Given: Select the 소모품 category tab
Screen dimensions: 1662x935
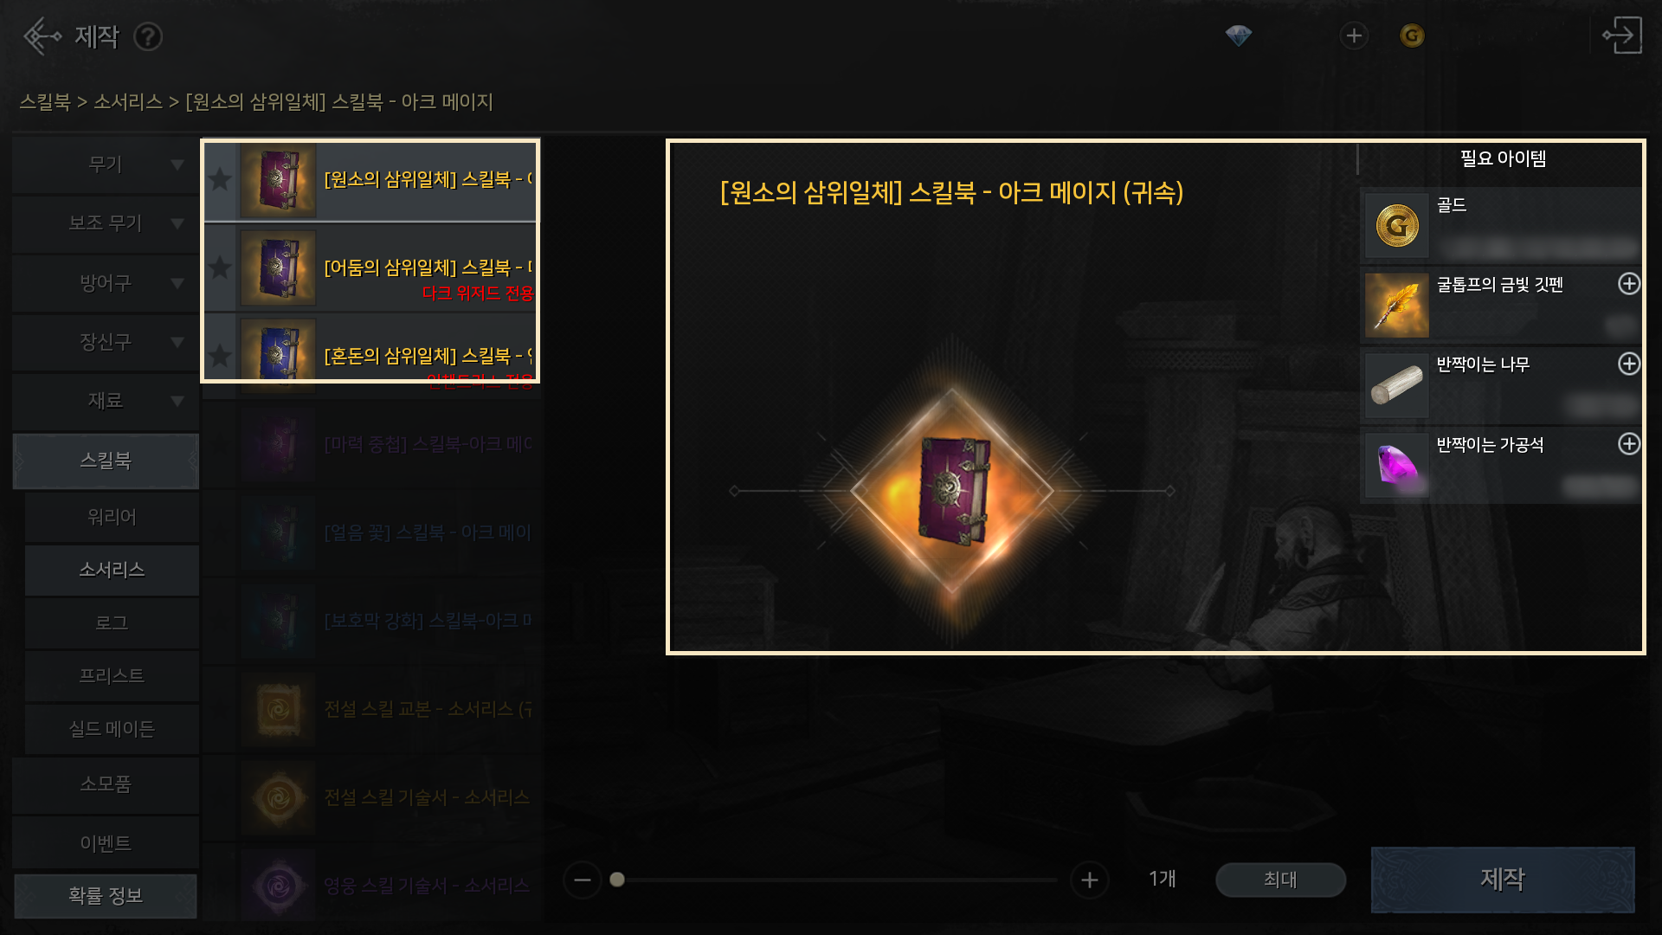Looking at the screenshot, I should coord(106,784).
